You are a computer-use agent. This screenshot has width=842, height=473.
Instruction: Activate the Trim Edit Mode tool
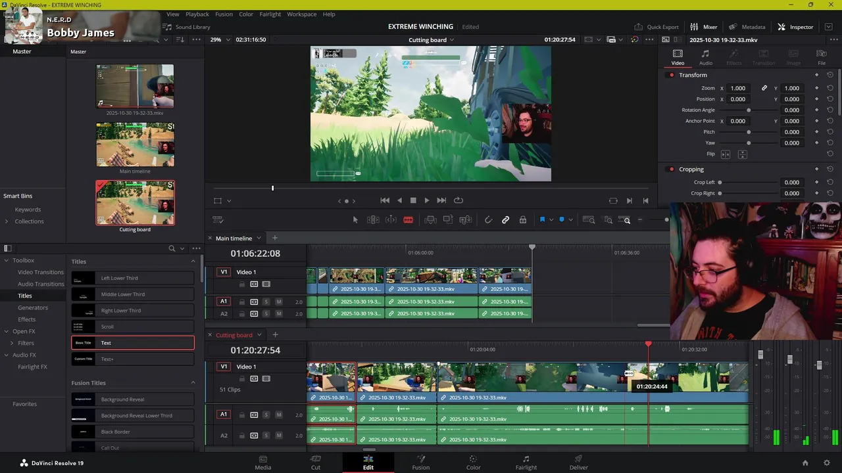click(373, 220)
